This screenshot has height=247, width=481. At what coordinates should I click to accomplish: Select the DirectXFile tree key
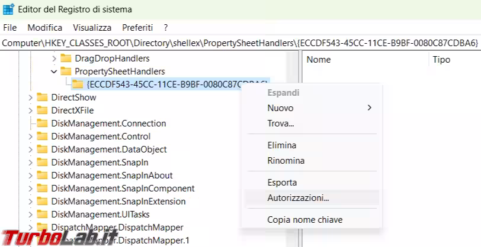pyautogui.click(x=72, y=110)
